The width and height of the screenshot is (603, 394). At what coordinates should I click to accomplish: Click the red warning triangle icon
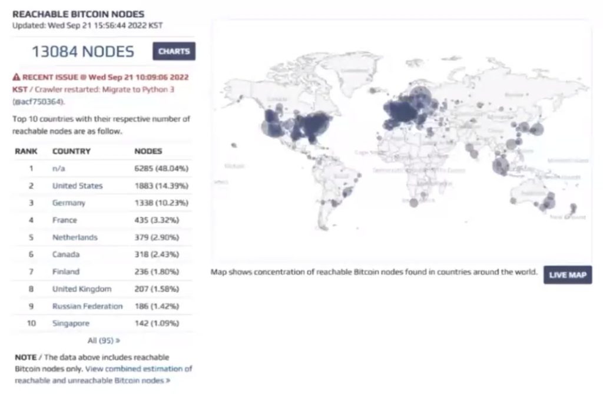pos(16,77)
